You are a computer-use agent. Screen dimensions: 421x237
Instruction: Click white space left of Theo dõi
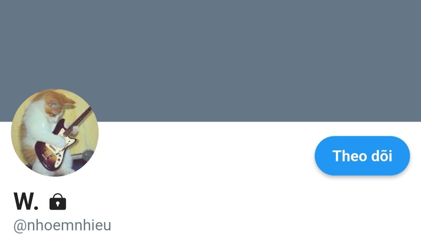tap(207, 156)
